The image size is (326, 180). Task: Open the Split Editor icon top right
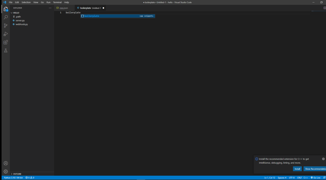[324, 8]
